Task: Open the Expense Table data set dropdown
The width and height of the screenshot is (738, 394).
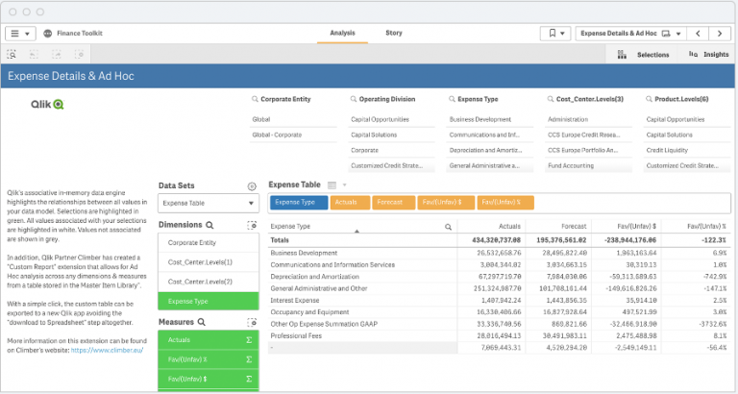Action: click(x=209, y=204)
